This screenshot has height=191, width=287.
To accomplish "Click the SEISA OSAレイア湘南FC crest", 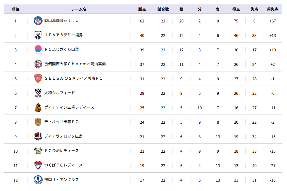I will pyautogui.click(x=38, y=79).
